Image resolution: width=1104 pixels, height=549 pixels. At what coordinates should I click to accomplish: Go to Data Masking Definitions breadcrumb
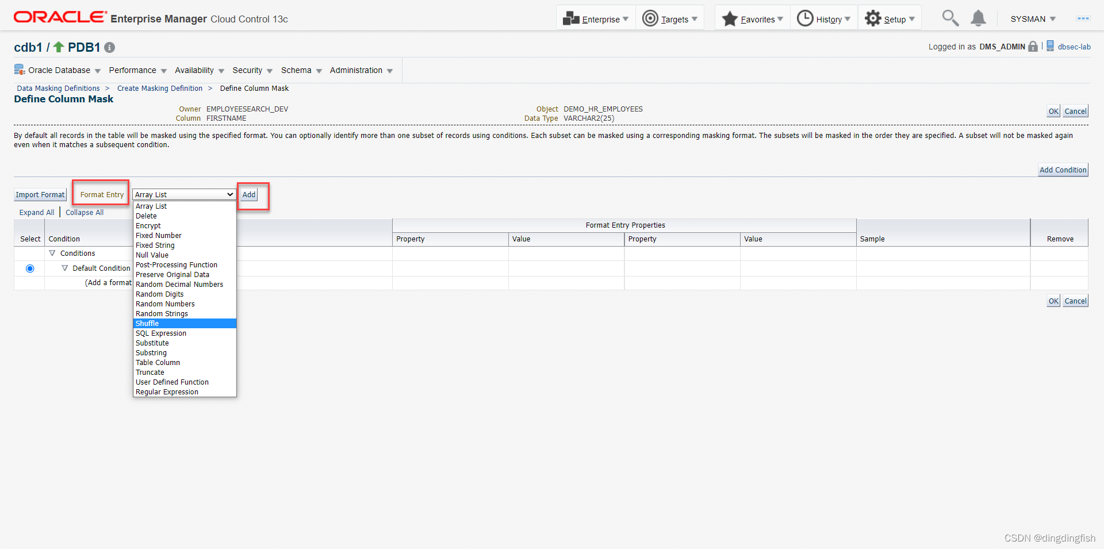point(58,89)
